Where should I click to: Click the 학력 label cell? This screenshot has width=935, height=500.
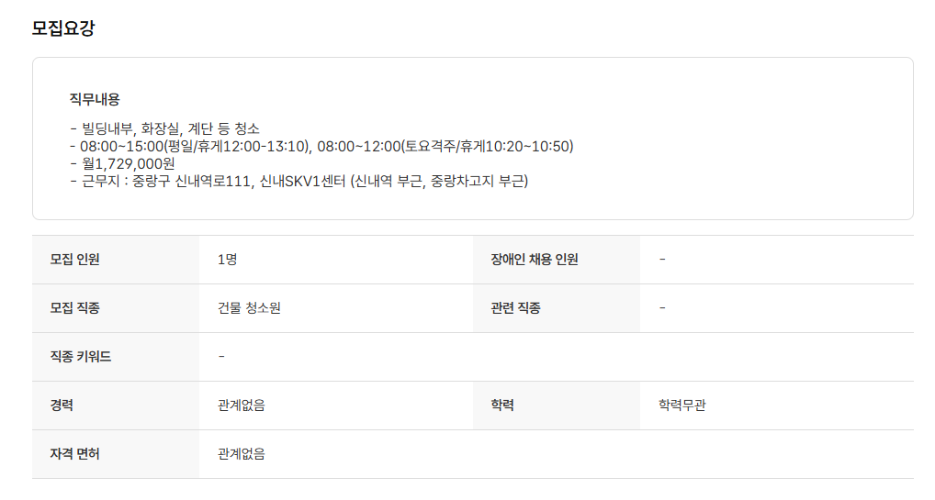pyautogui.click(x=502, y=406)
